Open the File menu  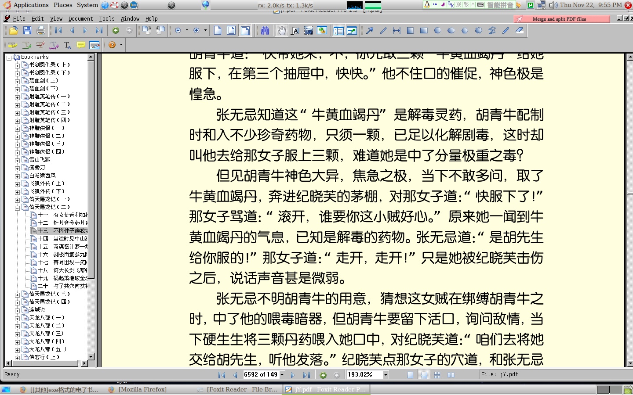pyautogui.click(x=19, y=19)
